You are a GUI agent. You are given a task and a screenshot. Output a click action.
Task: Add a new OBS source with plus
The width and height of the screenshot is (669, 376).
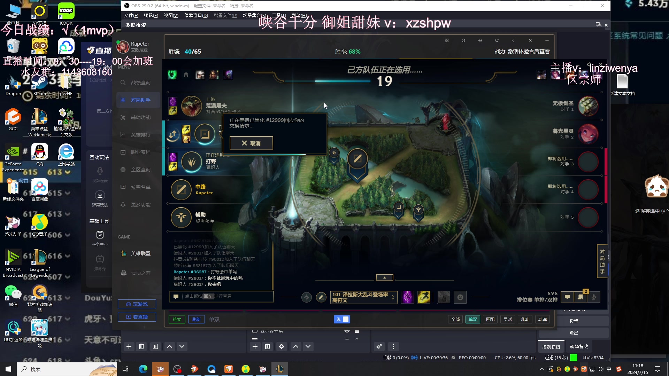tap(255, 346)
